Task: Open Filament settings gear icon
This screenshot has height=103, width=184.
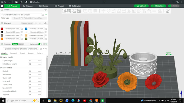Action: [x=45, y=23]
